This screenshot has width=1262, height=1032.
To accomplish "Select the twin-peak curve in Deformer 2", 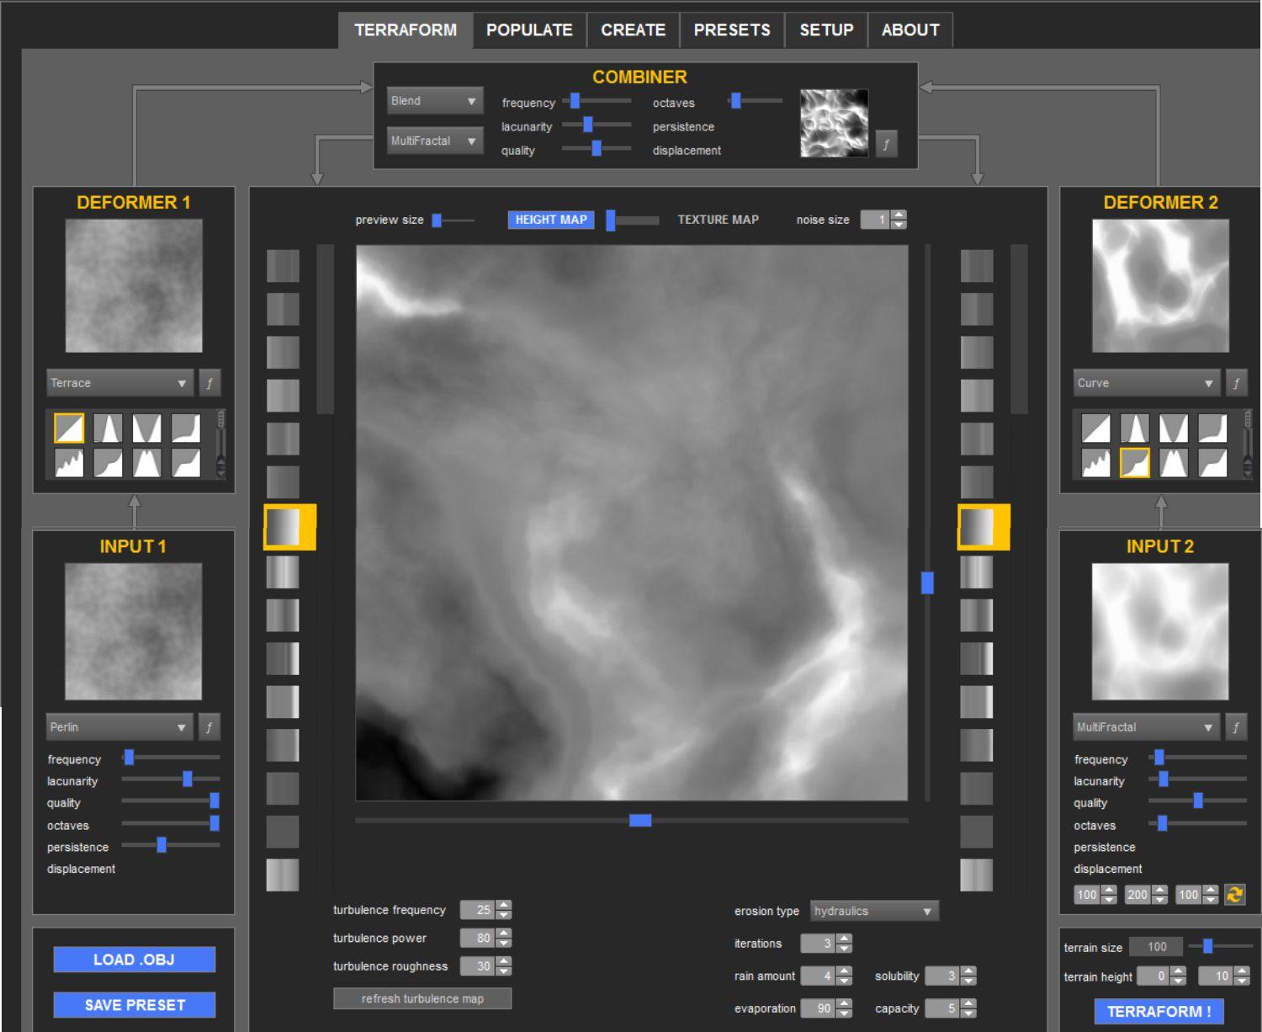I will (1174, 463).
